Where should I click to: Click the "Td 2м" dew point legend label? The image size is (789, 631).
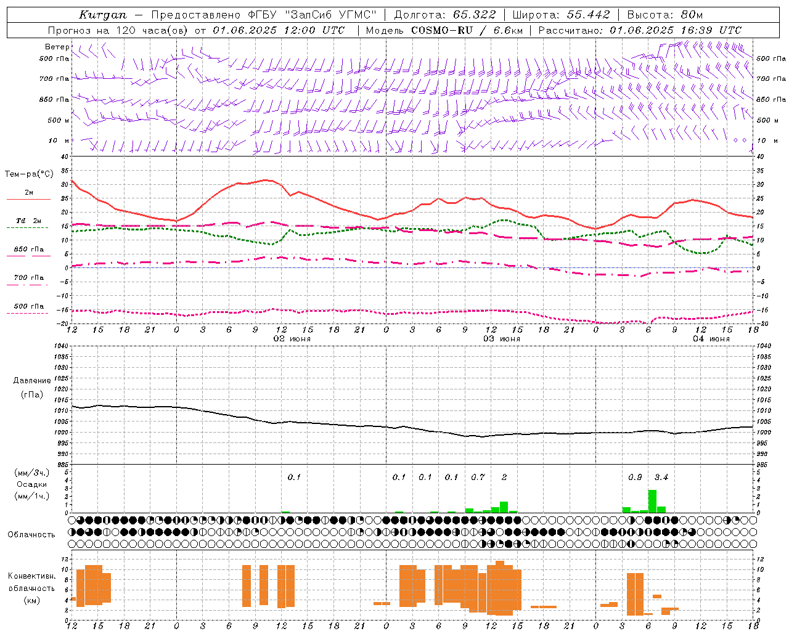(x=29, y=221)
